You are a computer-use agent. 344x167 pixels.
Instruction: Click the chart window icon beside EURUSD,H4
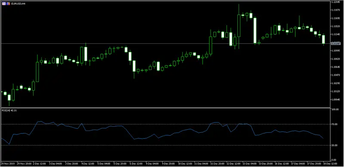(4, 4)
